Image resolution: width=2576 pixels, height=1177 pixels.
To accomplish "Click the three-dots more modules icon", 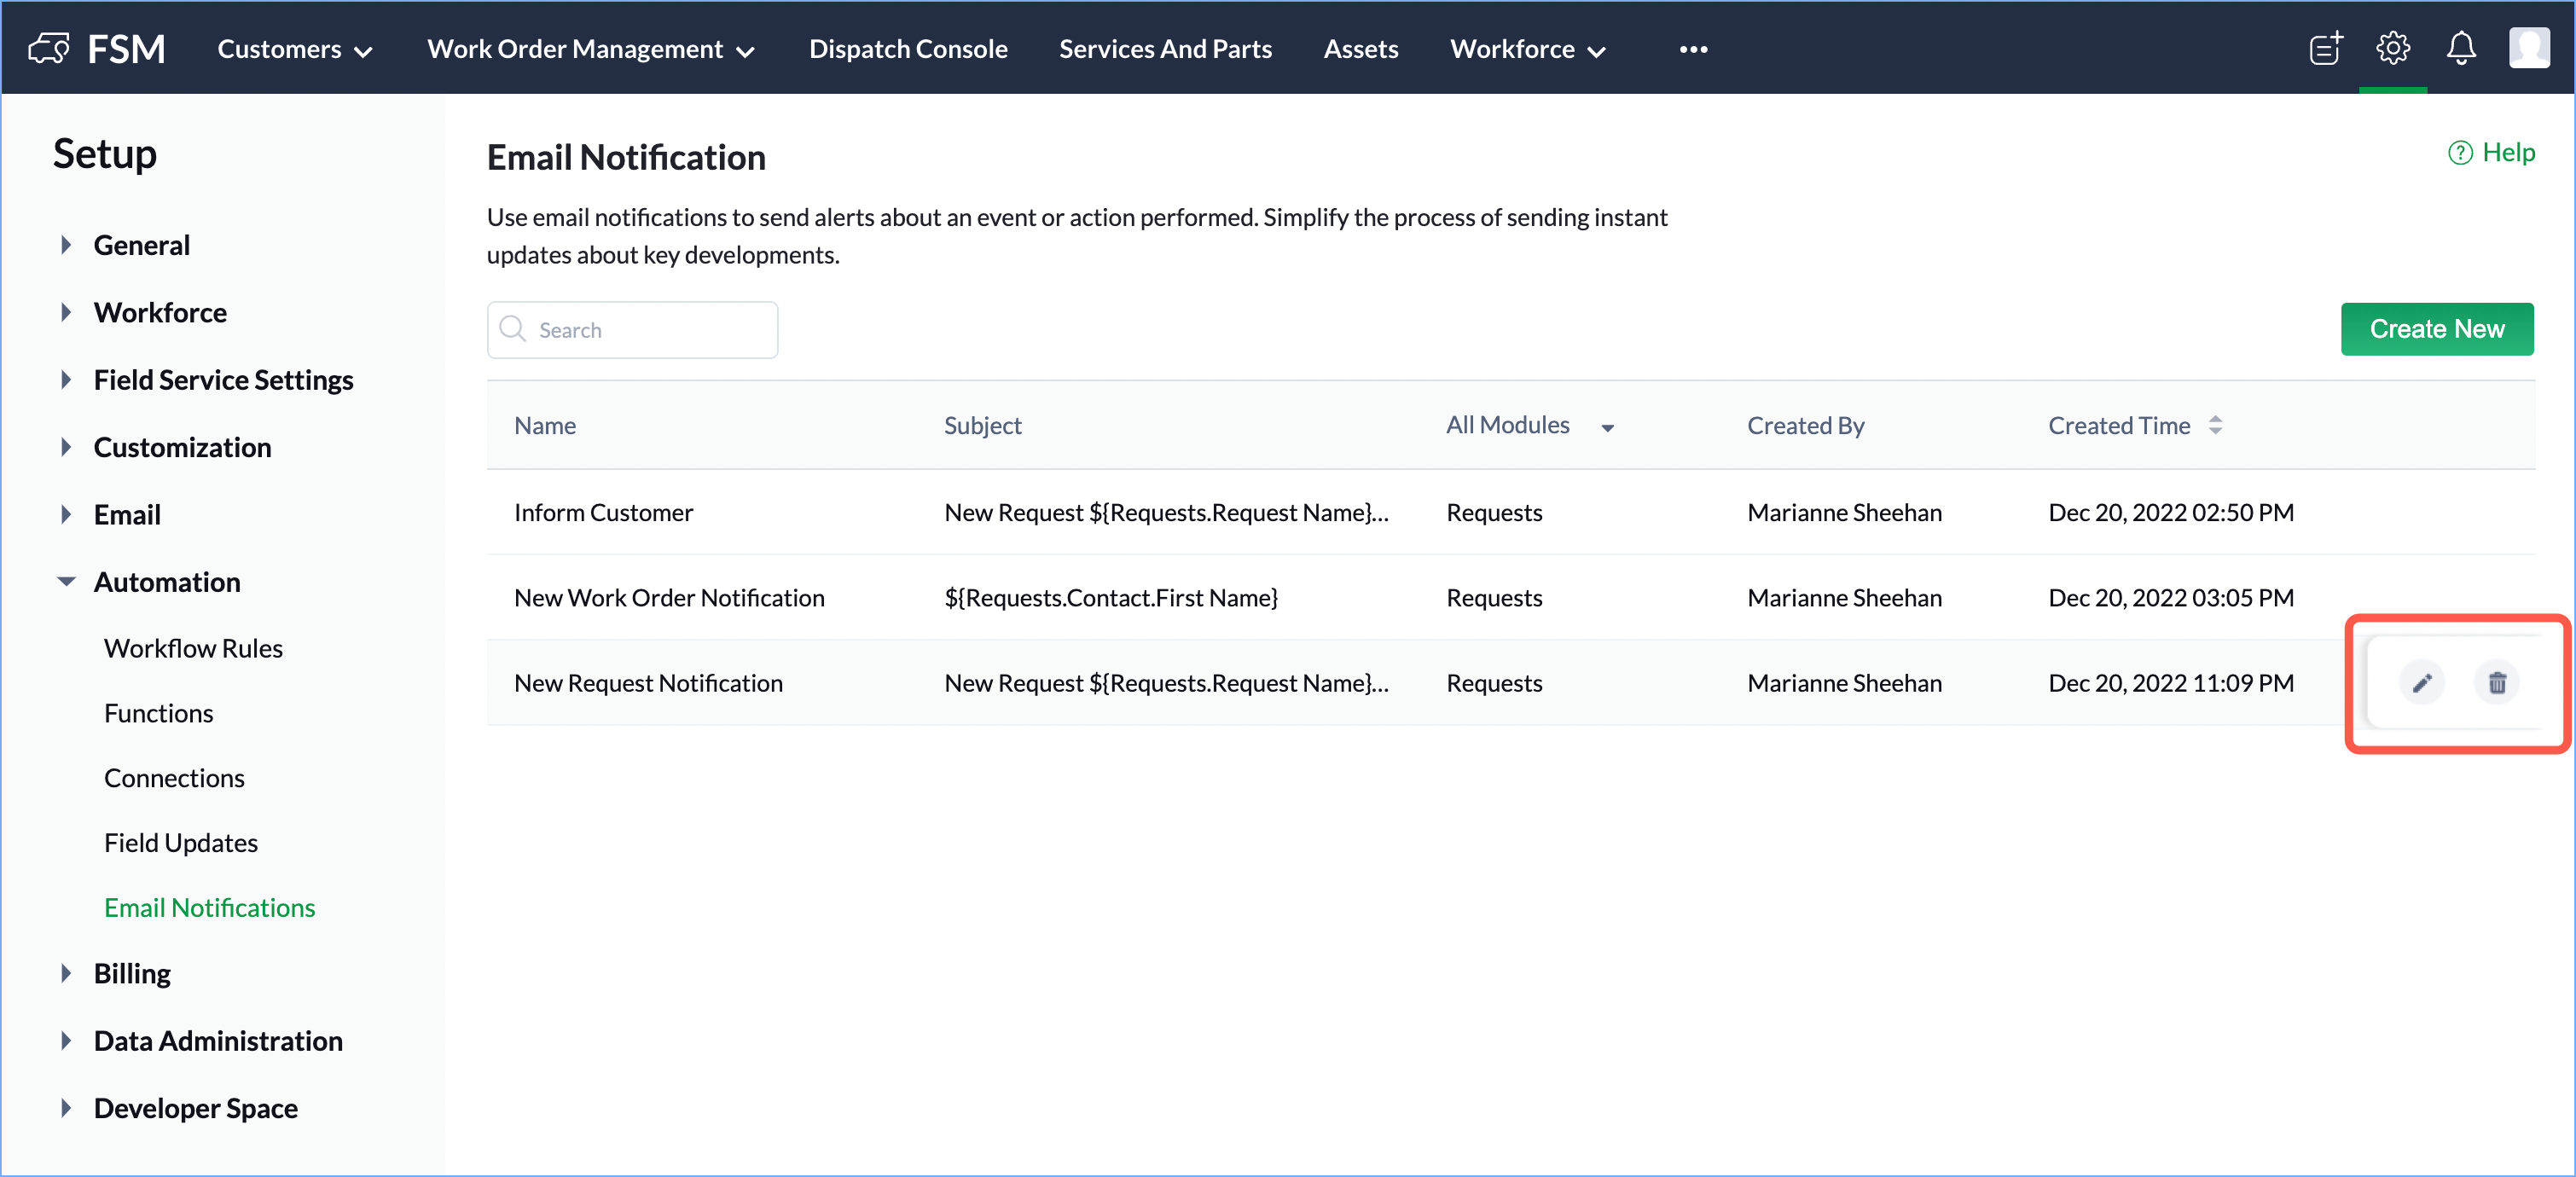I will tap(1692, 49).
